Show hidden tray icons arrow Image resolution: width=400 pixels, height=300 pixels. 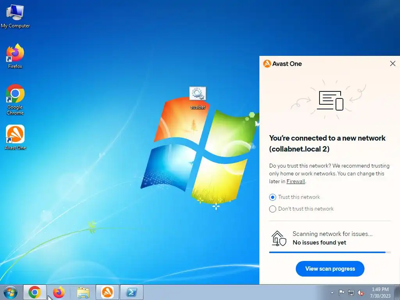[332, 293]
